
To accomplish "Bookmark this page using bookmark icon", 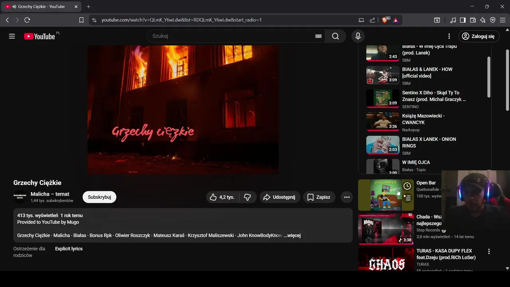I will (x=81, y=20).
